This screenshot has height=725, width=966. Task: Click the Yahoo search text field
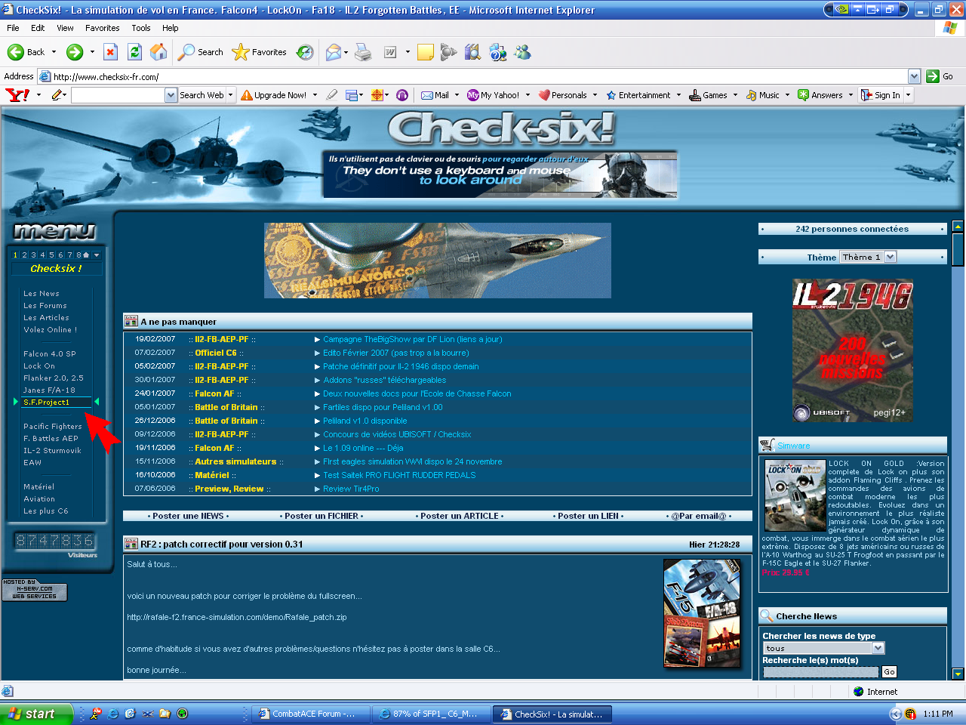(x=118, y=95)
